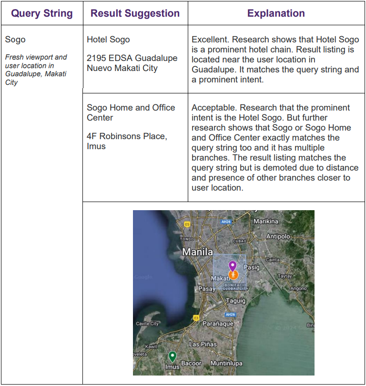Click the Query String column header
366x386 pixels.
pos(42,13)
